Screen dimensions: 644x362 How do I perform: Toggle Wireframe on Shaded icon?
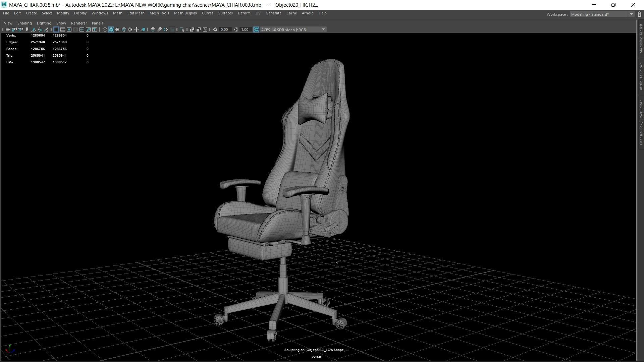pyautogui.click(x=124, y=29)
